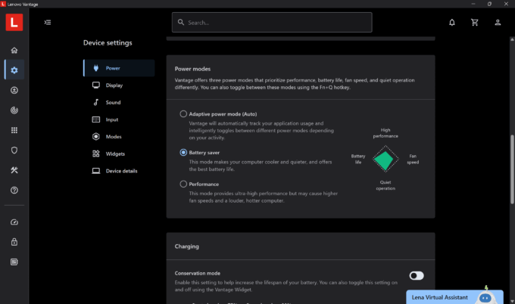This screenshot has height=304, width=515.
Task: Open the Widgets settings tab
Action: pos(119,154)
